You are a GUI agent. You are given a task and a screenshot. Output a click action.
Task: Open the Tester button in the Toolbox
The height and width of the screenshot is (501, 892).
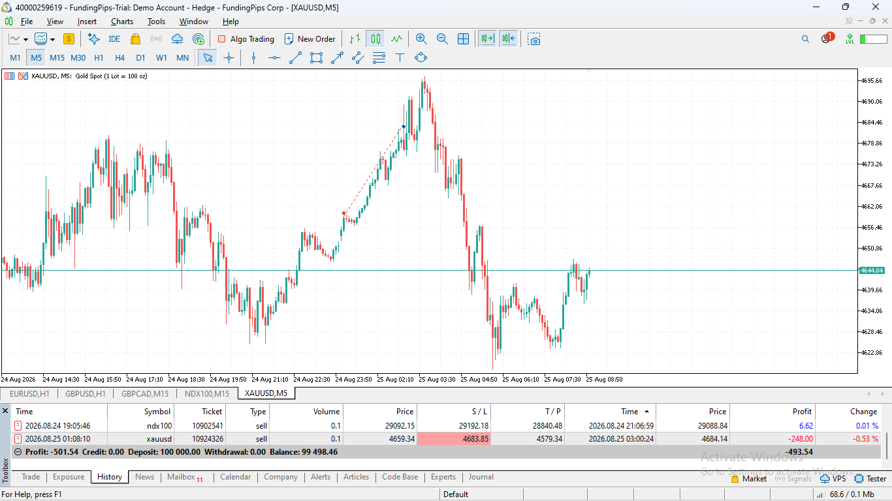(x=870, y=479)
